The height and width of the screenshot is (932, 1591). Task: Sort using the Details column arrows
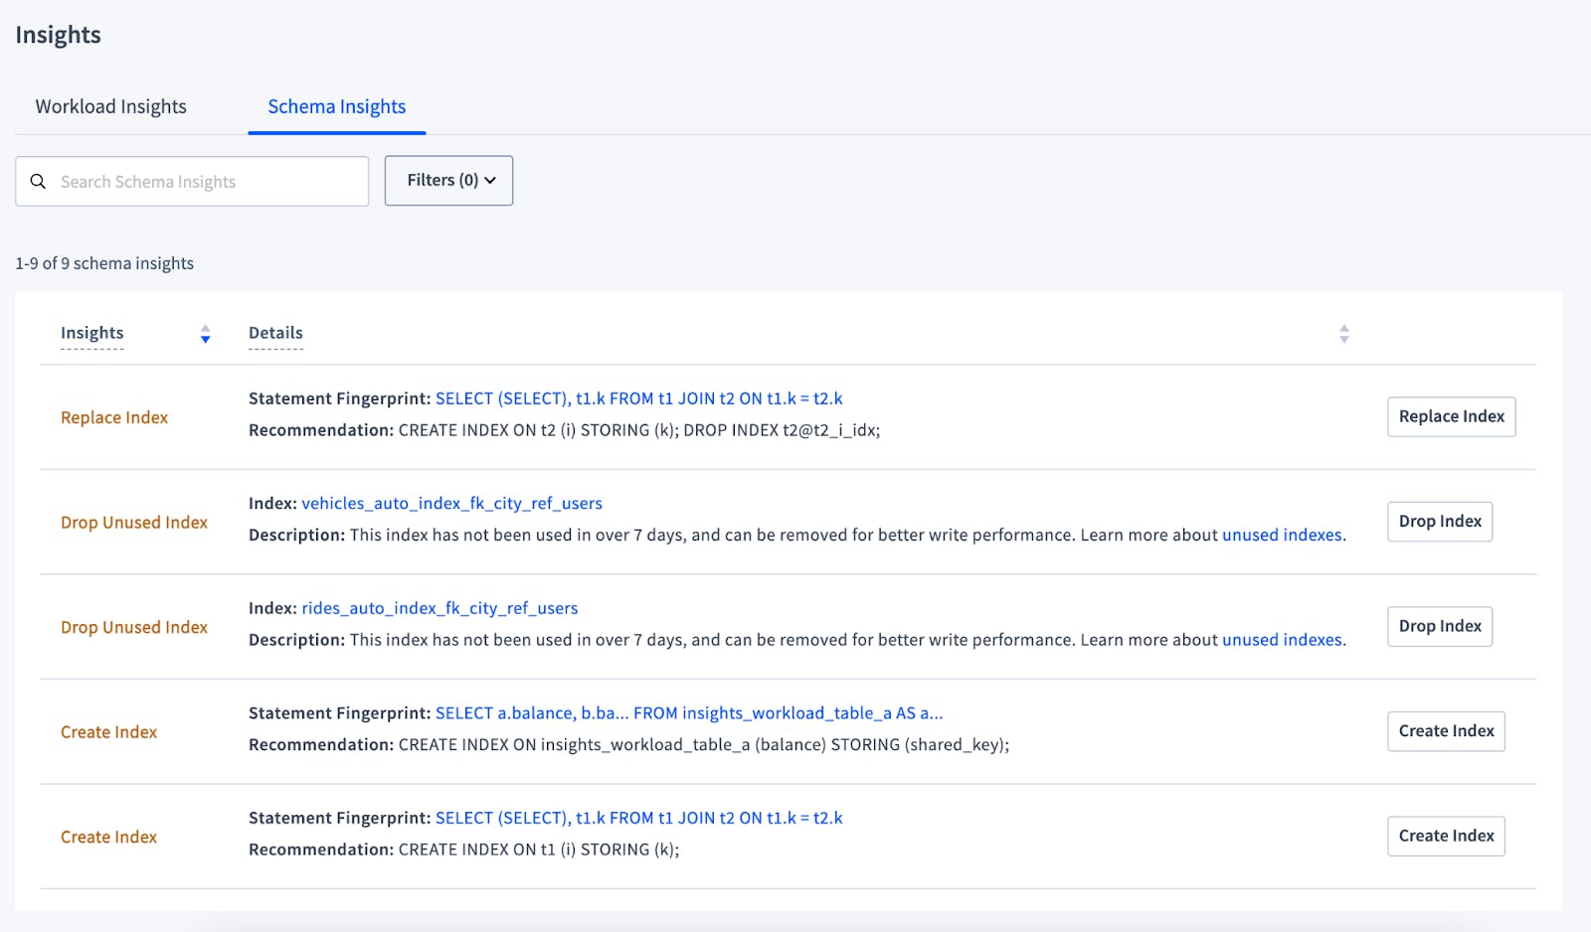(x=1343, y=334)
